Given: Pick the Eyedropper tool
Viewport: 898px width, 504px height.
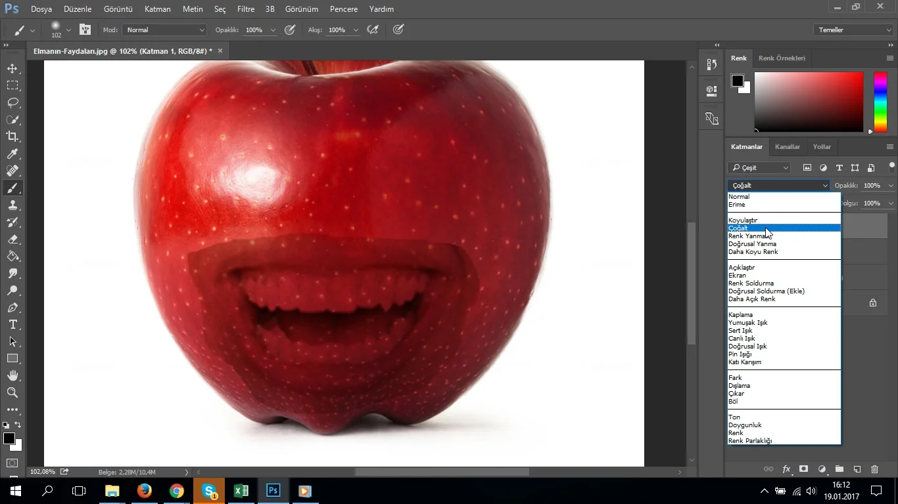Looking at the screenshot, I should [12, 154].
